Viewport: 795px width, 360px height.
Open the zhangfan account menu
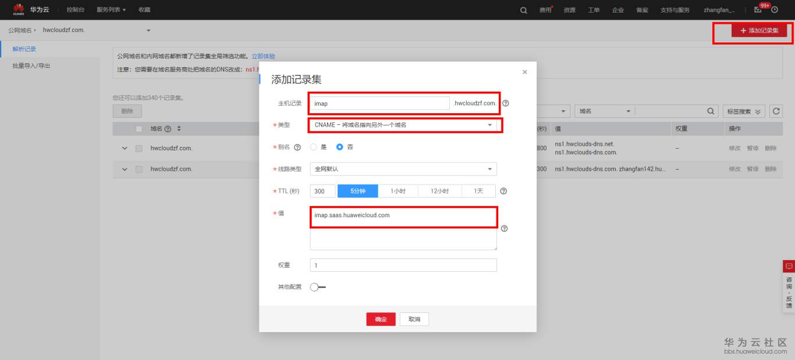(x=719, y=10)
